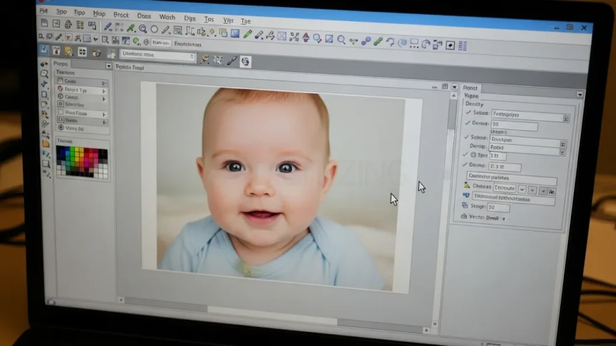Click the list lines icon at toolbar end

tap(463, 46)
